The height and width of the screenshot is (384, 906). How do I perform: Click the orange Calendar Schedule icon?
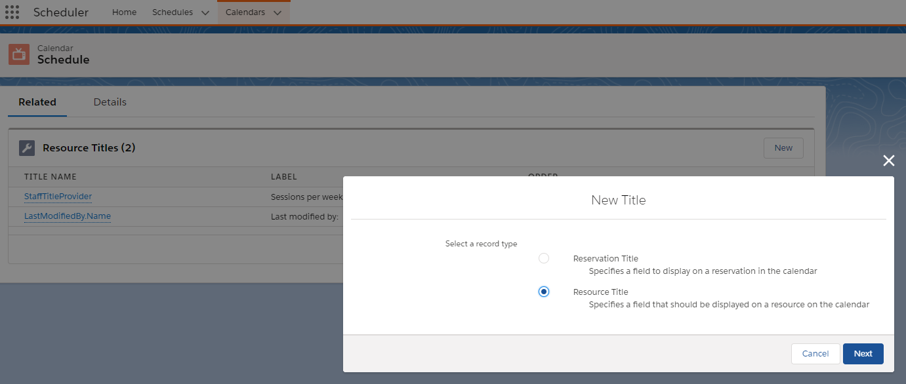coord(19,54)
